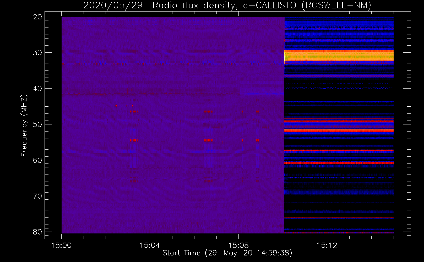
Task: Click the '20' frequency tick label
Action: point(37,17)
